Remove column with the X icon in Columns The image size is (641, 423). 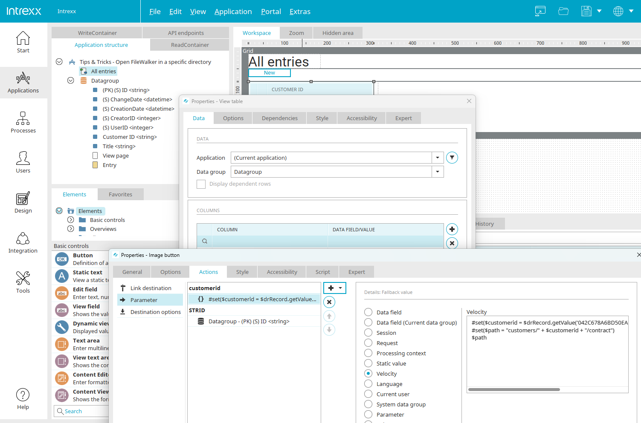pyautogui.click(x=452, y=243)
